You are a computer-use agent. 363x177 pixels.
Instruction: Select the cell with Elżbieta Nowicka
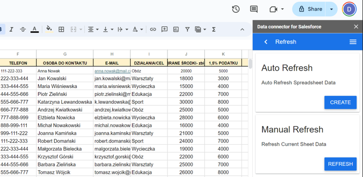[x=65, y=118]
